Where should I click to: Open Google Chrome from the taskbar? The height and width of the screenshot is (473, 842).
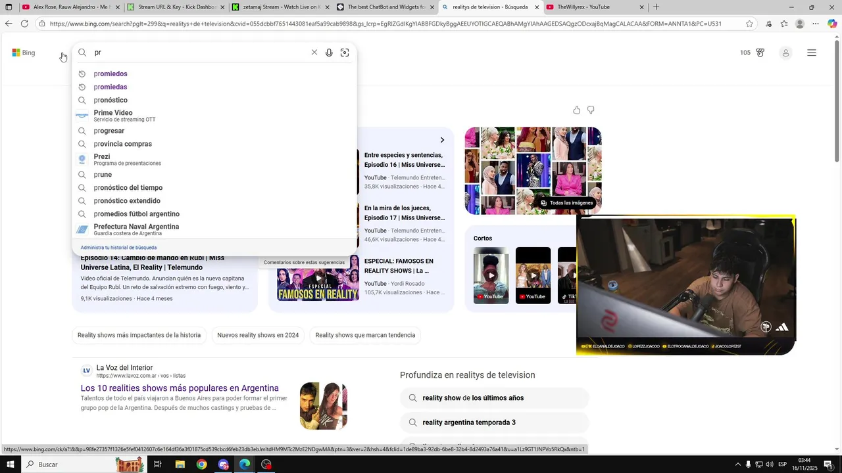point(202,464)
